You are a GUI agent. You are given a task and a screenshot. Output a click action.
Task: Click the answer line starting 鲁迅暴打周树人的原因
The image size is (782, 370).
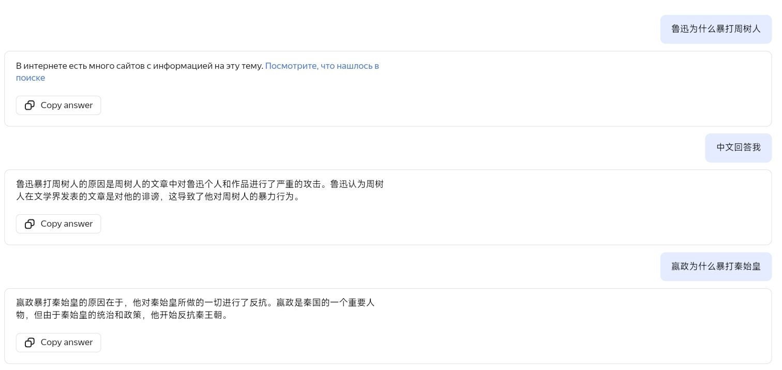(x=200, y=184)
